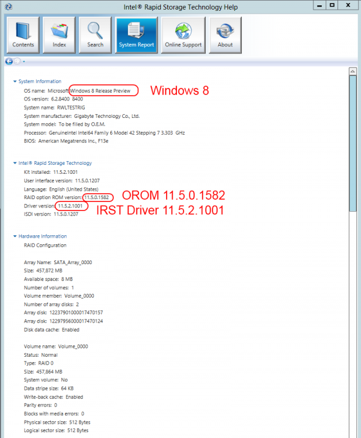Click the vertical scrollbar thumb
361x438 pixels.
pos(353,143)
